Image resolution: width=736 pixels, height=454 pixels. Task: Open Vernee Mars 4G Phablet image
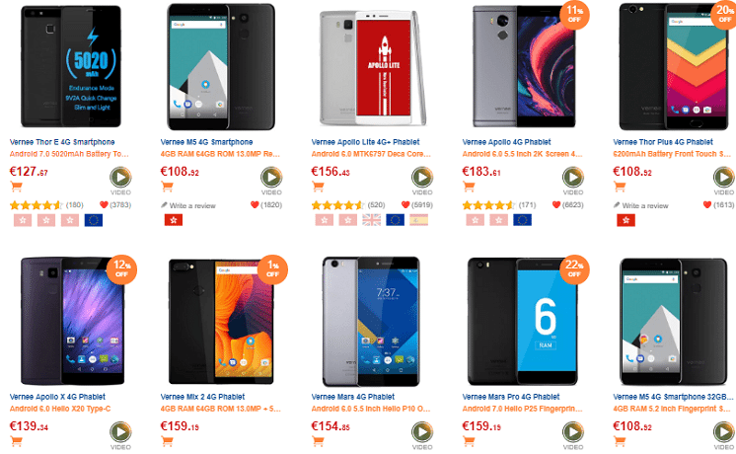371,322
